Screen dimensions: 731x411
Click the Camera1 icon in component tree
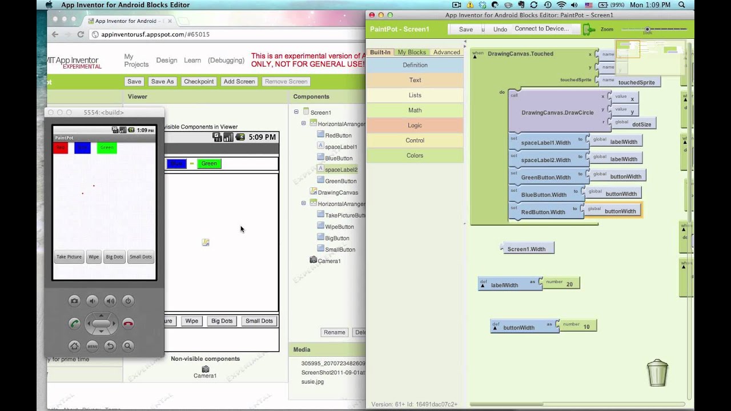click(313, 260)
